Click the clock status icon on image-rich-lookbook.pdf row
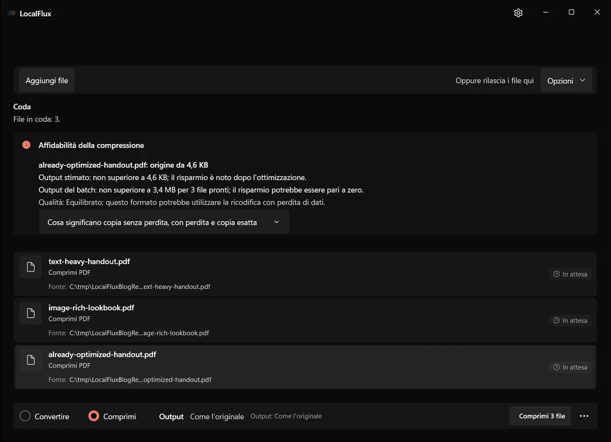The width and height of the screenshot is (611, 442). click(557, 320)
